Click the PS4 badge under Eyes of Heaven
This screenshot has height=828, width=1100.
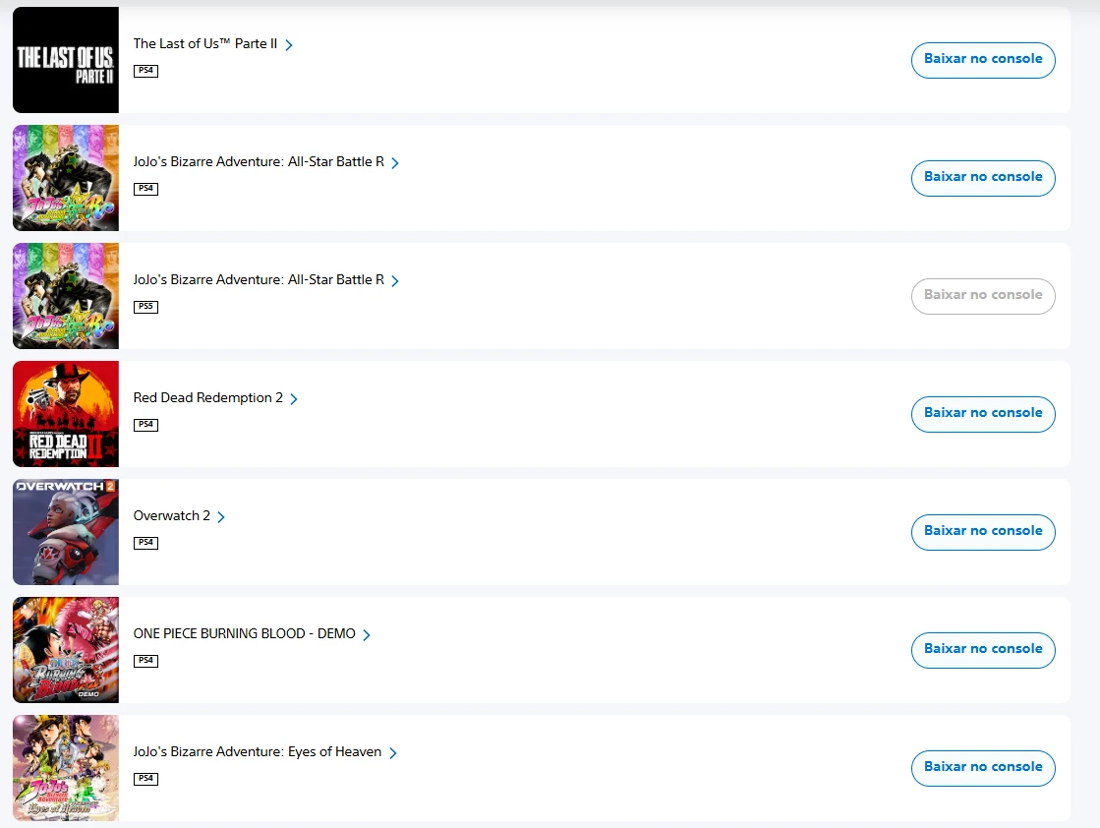(x=145, y=779)
